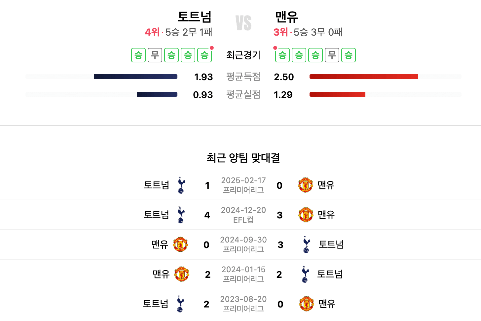Click the Tottenham rooster logo in the 2024-09-30 row
Screen dimensions: 481x321
point(306,244)
